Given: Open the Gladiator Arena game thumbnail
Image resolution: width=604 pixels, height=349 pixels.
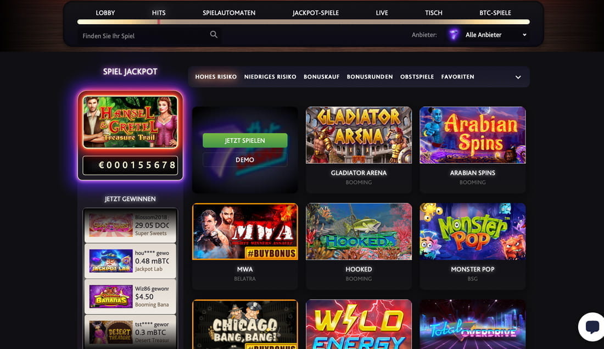Looking at the screenshot, I should point(359,135).
